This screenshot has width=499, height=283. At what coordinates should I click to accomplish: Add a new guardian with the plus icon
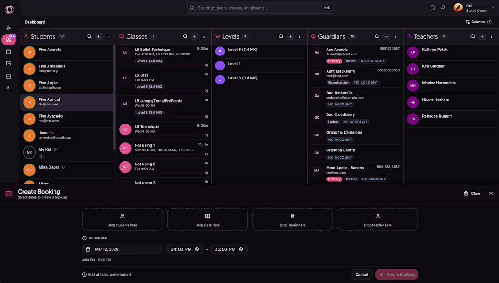[386, 36]
